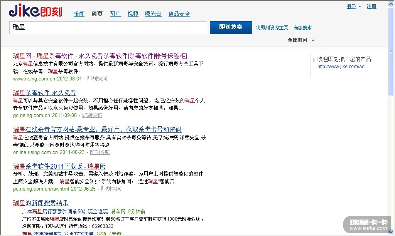Select the 网页 tab
Viewport: 395px width, 236px height.
tap(97, 14)
